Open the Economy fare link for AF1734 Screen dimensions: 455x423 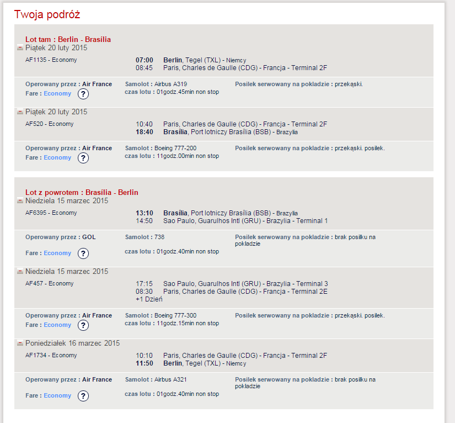(x=57, y=395)
